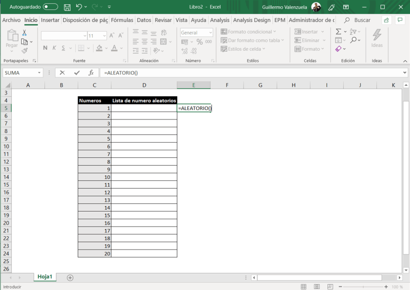
Task: Add a new sheet with plus icon
Action: pos(70,277)
